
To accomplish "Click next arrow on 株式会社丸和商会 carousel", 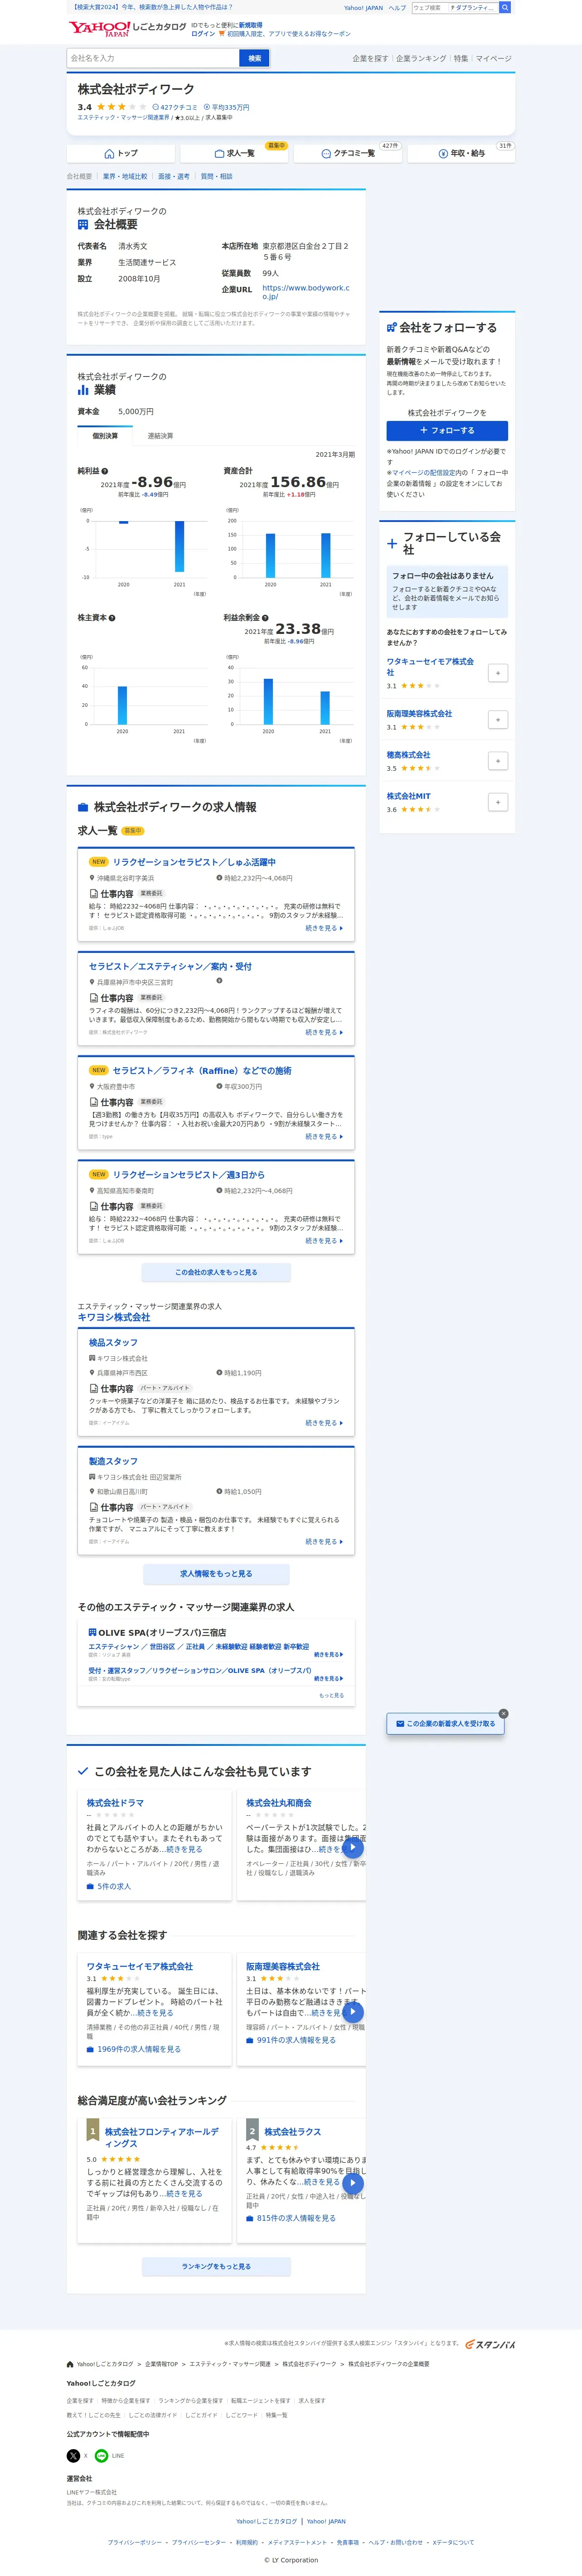I will (x=352, y=1848).
